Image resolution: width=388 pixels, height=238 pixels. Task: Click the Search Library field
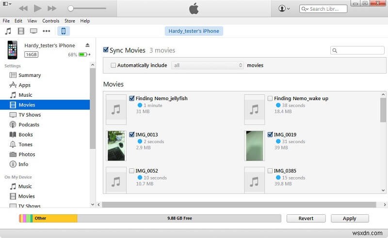(323, 9)
